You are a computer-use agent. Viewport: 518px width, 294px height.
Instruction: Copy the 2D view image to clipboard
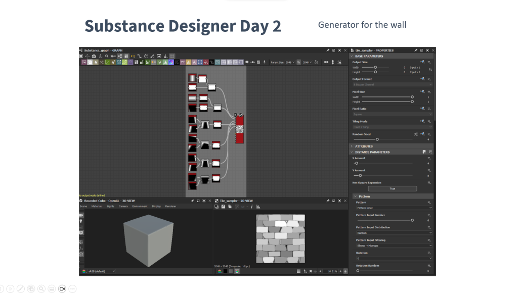pyautogui.click(x=230, y=207)
